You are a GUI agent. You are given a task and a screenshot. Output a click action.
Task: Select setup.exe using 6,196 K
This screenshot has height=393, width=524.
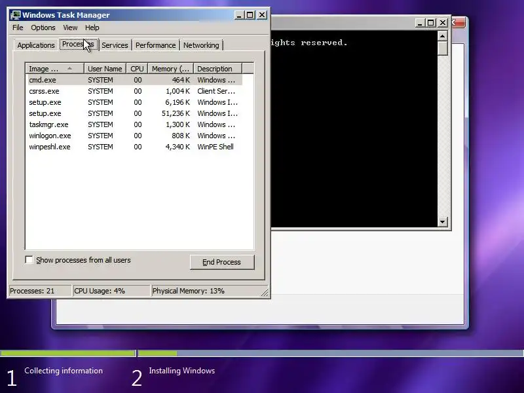tap(135, 102)
